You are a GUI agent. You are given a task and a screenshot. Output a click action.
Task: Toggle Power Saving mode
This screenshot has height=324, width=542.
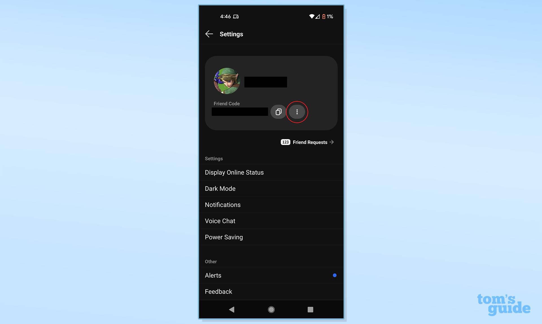pos(224,237)
